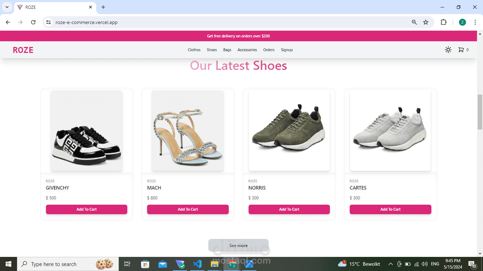Click the NORRIS product name
Screen dimensions: 483x271
point(257,188)
